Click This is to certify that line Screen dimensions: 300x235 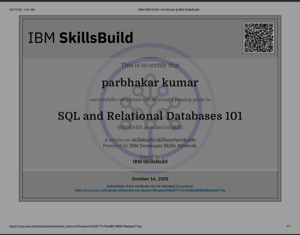[150, 65]
